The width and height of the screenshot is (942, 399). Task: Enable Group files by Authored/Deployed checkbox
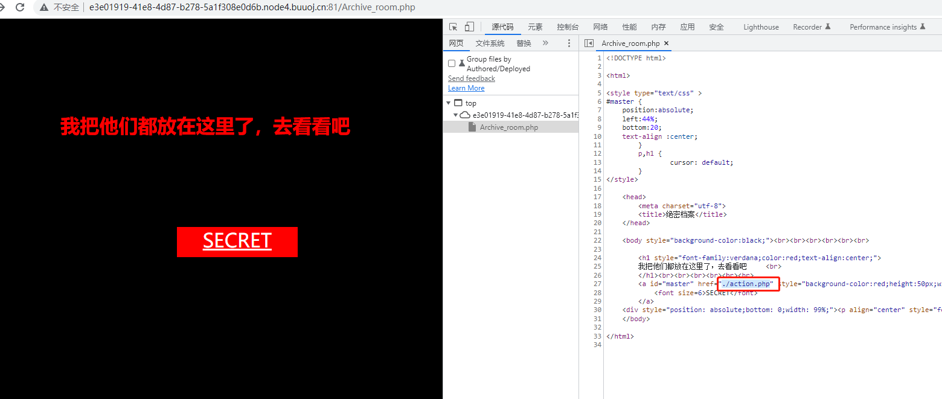click(452, 63)
